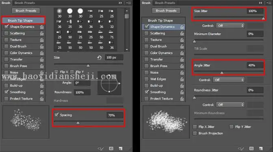Select Brush Tip Shape in left panel

(23, 21)
